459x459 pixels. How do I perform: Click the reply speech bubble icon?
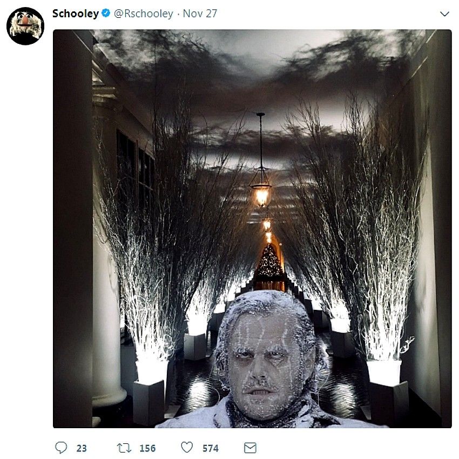pos(61,448)
